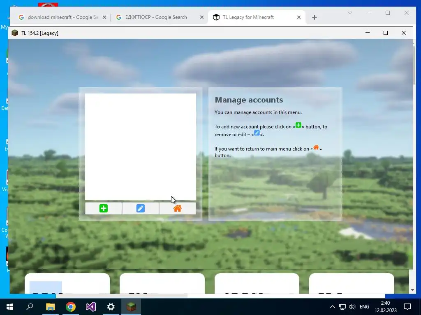Screen dimensions: 421x315
Task: Select the Minecraft launcher taskbar icon
Action: [131, 307]
